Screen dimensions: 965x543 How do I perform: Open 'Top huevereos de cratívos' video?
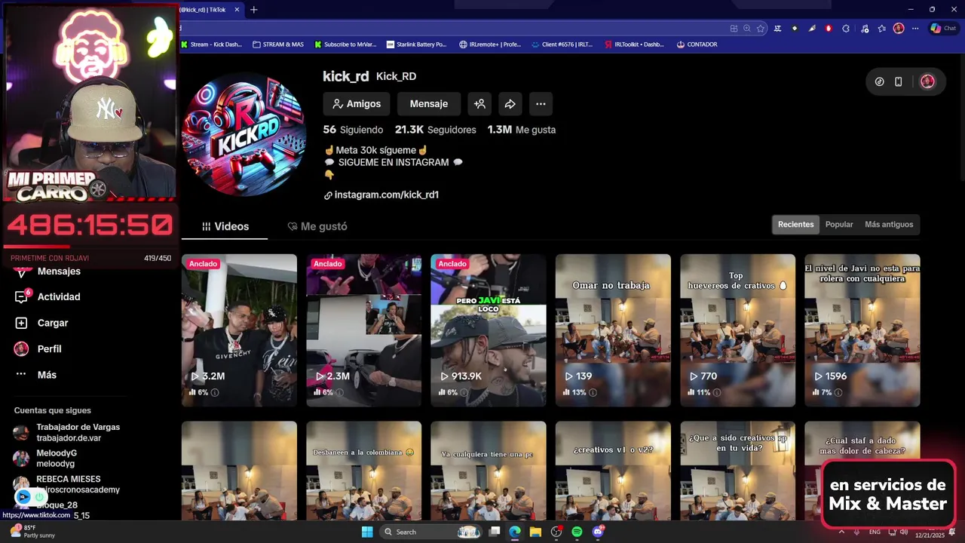coord(737,330)
